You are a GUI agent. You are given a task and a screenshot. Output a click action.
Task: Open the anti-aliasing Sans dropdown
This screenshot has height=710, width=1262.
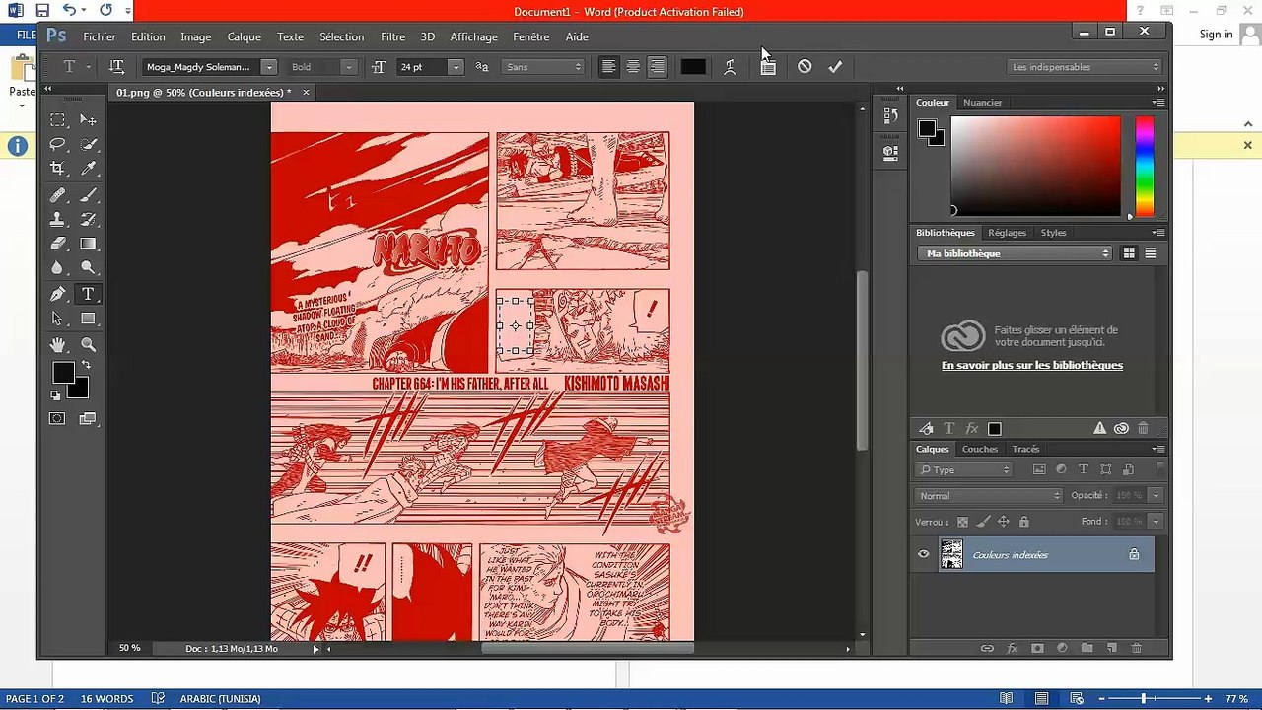(544, 67)
